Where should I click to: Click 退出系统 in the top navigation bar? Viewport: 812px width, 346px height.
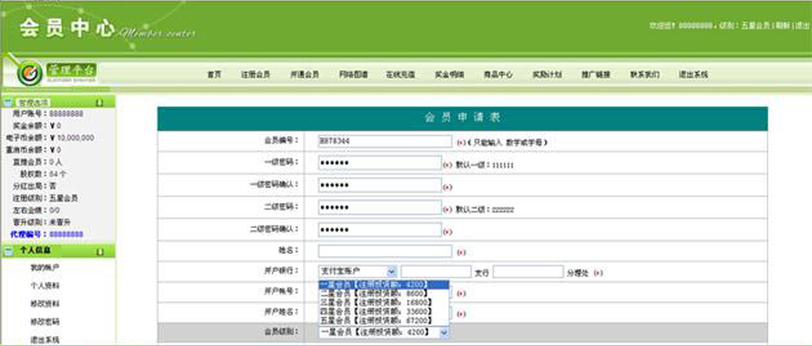tap(693, 75)
